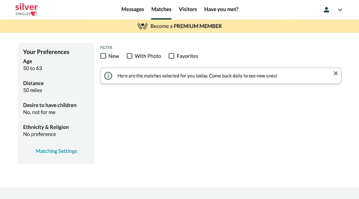Screen dimensions: 359x199
Task: Click the '50 to 63' age value
Action: pos(33,68)
